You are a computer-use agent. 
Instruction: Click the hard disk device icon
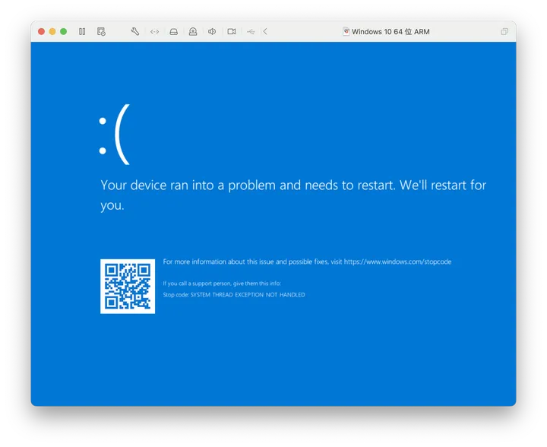[174, 32]
